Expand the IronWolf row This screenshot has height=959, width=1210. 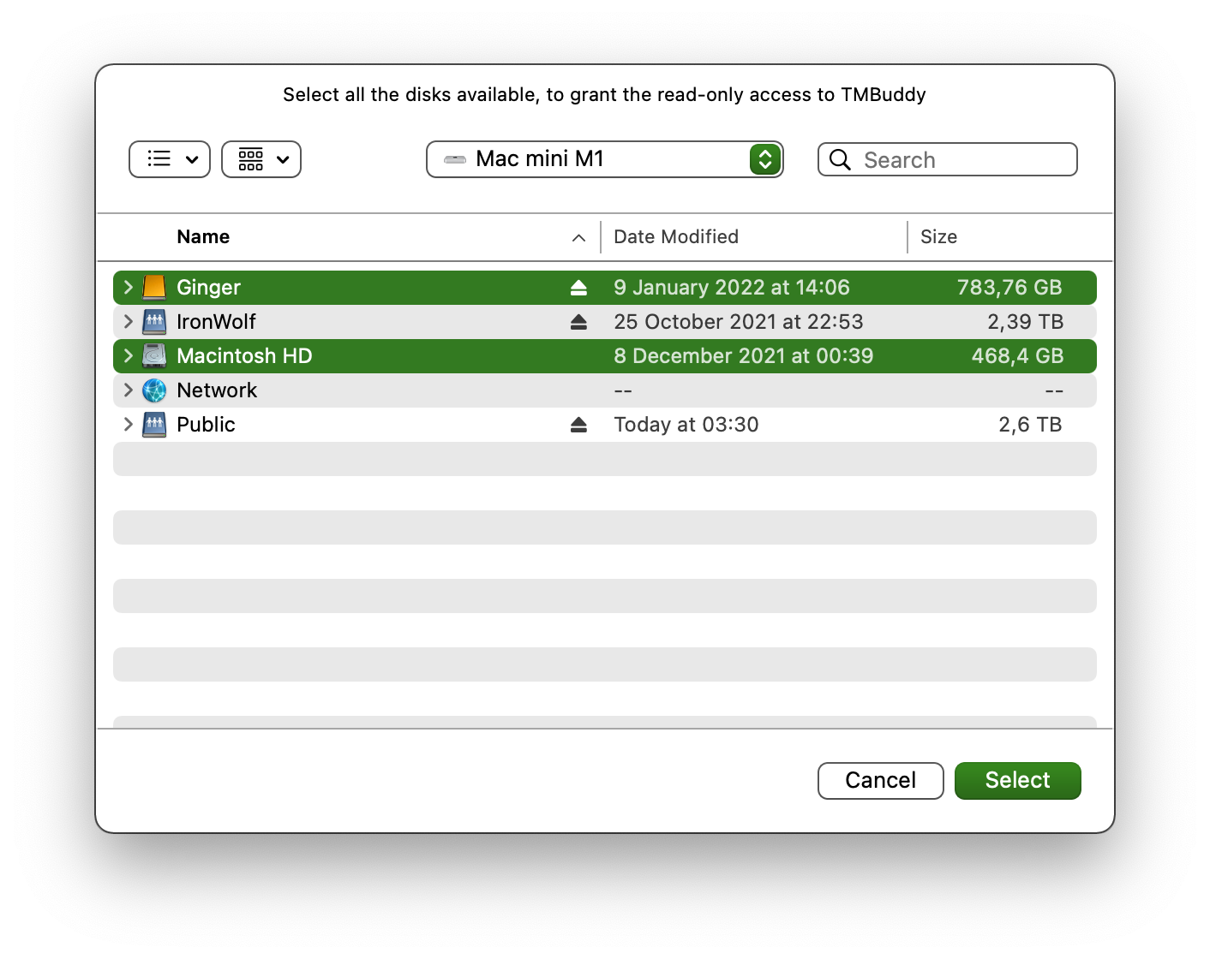coord(128,322)
